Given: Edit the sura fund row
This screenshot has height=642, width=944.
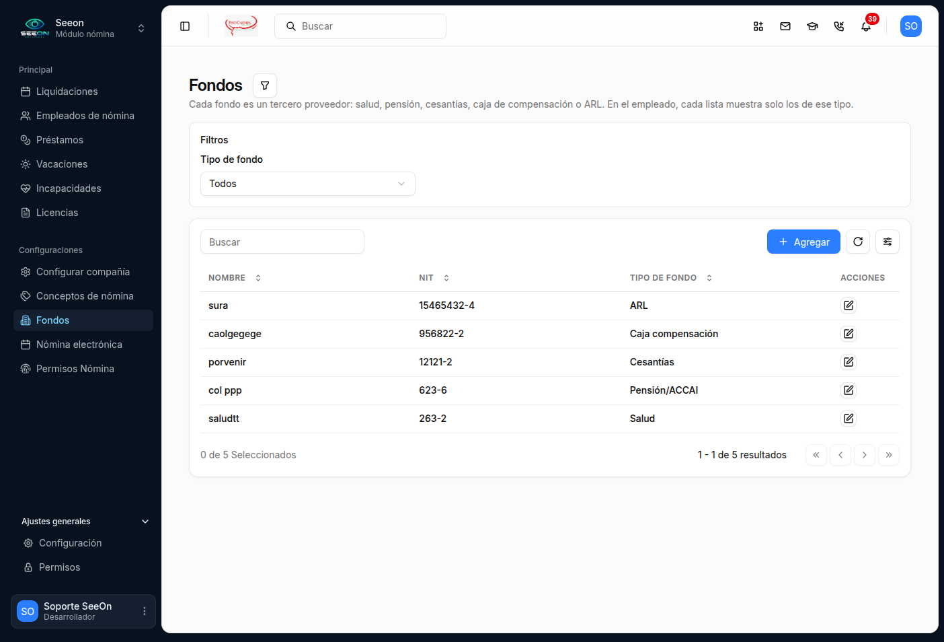Looking at the screenshot, I should coord(849,306).
